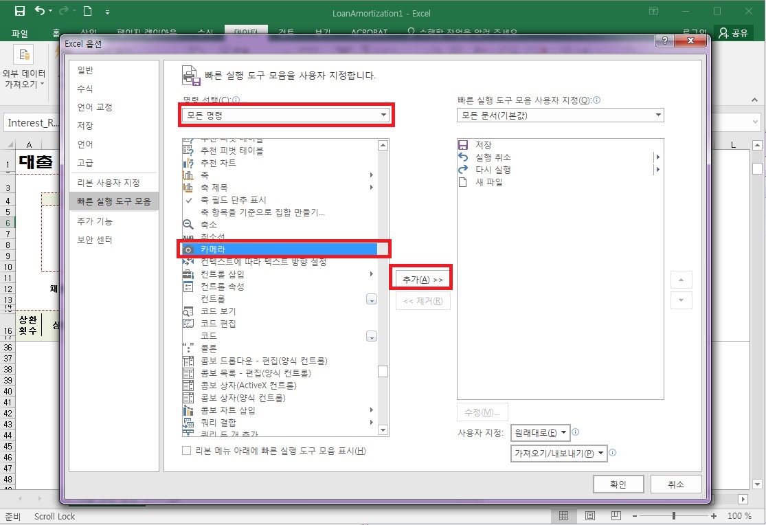Click 확인 button

(x=618, y=484)
